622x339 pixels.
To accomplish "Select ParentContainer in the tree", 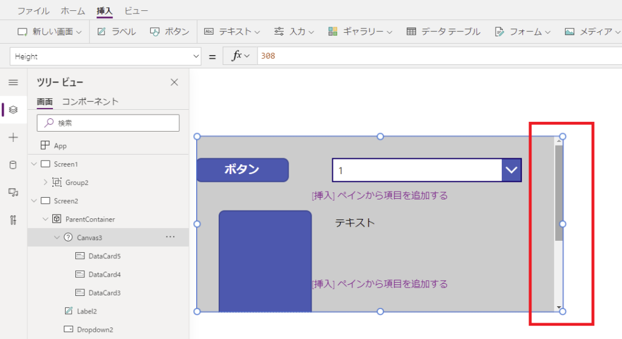I will [90, 220].
